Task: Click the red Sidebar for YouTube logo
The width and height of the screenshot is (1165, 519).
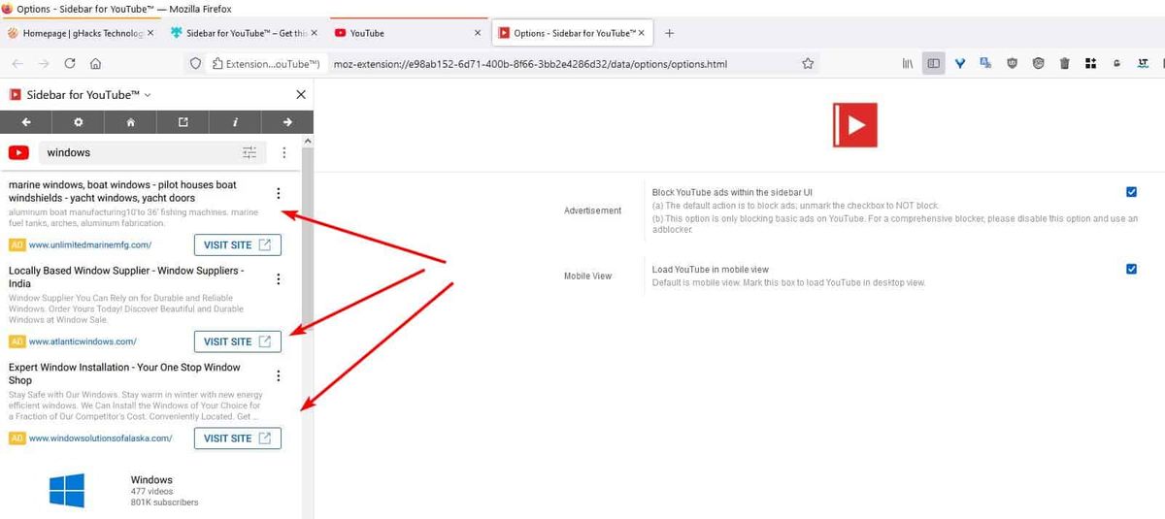Action: coord(854,124)
